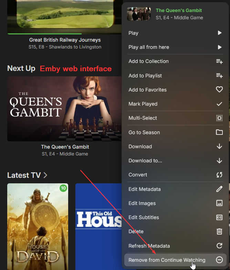Click the Download to... arrow icon
The height and width of the screenshot is (270, 230).
219,161
